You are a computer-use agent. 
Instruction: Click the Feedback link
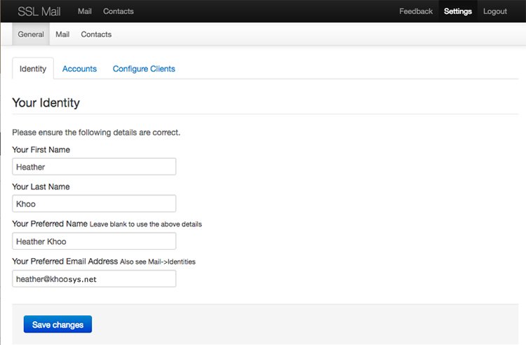tap(416, 11)
